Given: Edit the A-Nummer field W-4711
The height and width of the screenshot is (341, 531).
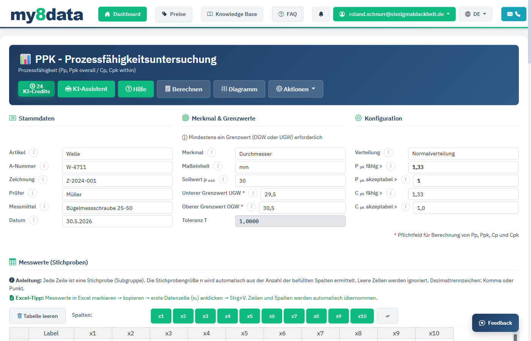Looking at the screenshot, I should point(118,167).
